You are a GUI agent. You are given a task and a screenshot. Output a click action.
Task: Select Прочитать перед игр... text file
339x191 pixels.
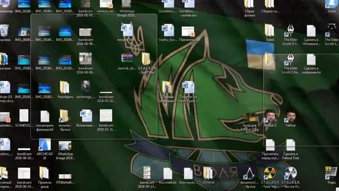270,149
